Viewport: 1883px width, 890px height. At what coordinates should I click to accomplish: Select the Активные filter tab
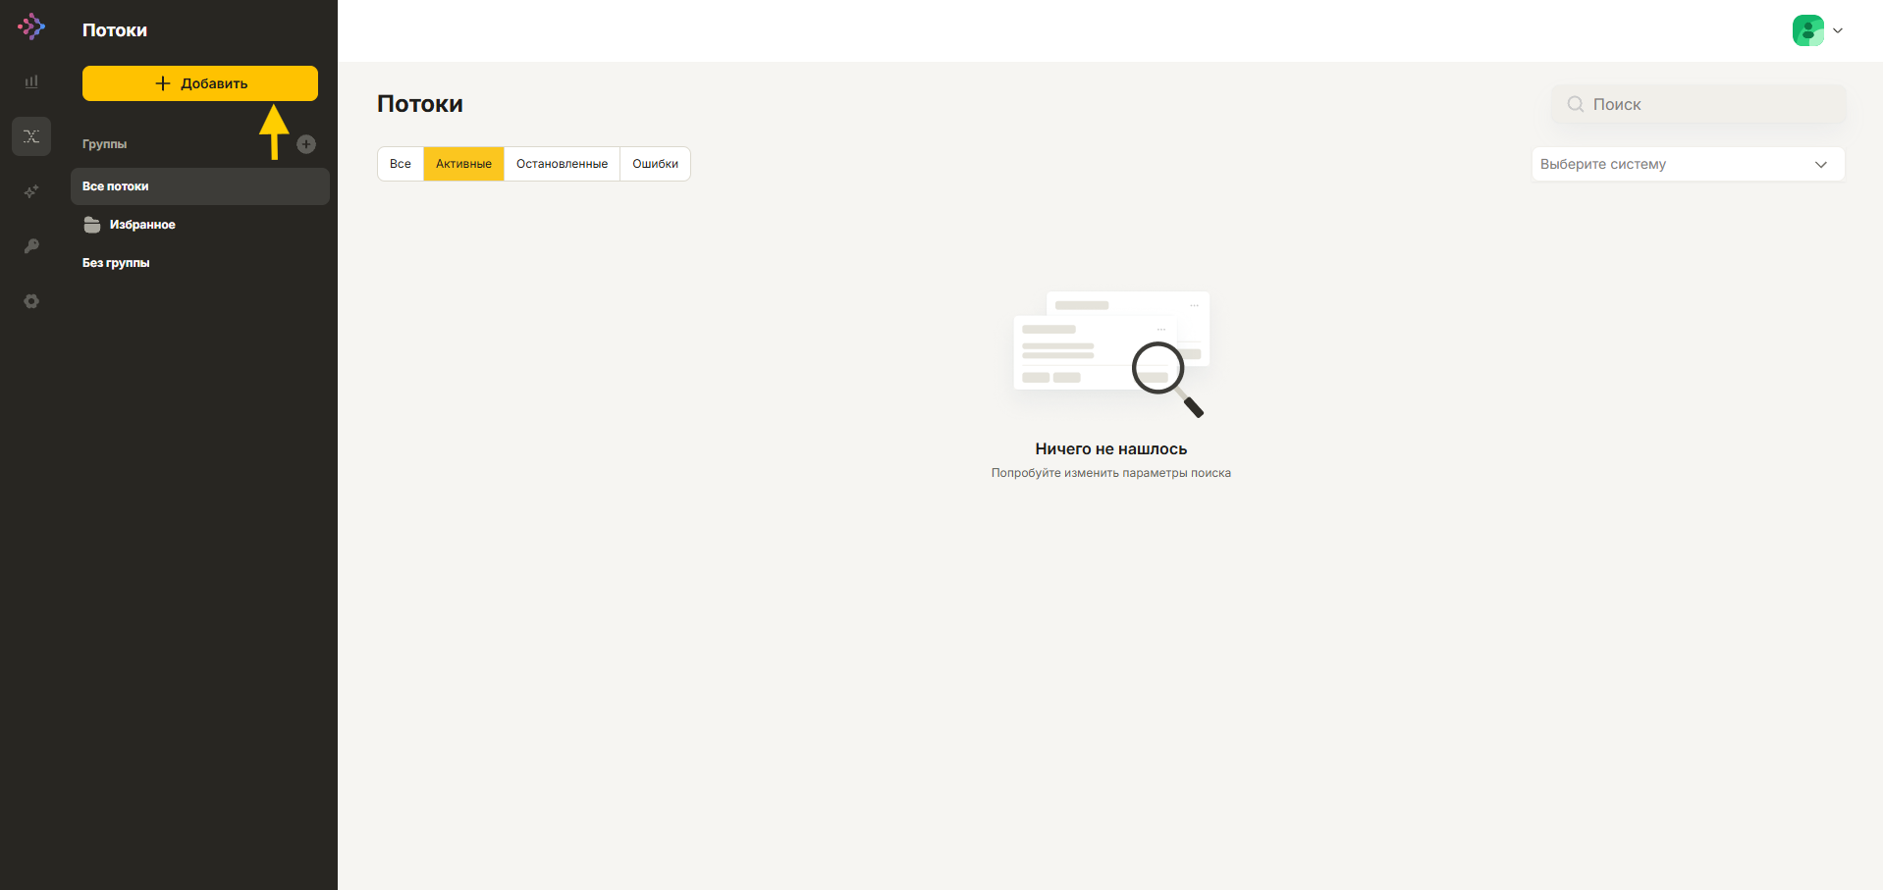click(x=463, y=164)
